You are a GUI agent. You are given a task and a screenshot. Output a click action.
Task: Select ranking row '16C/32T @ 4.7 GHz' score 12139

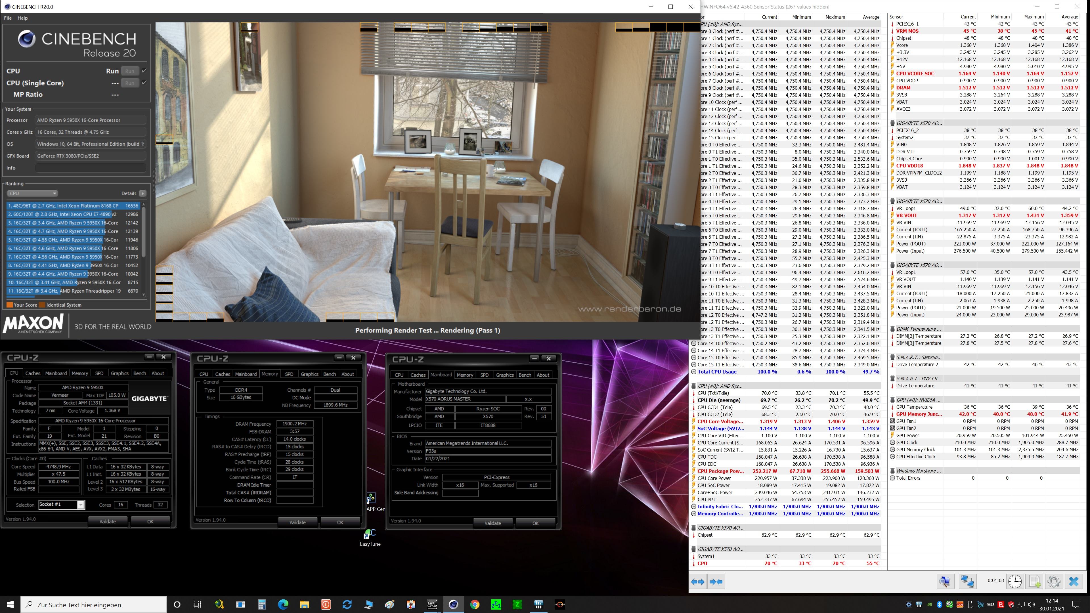pyautogui.click(x=74, y=231)
